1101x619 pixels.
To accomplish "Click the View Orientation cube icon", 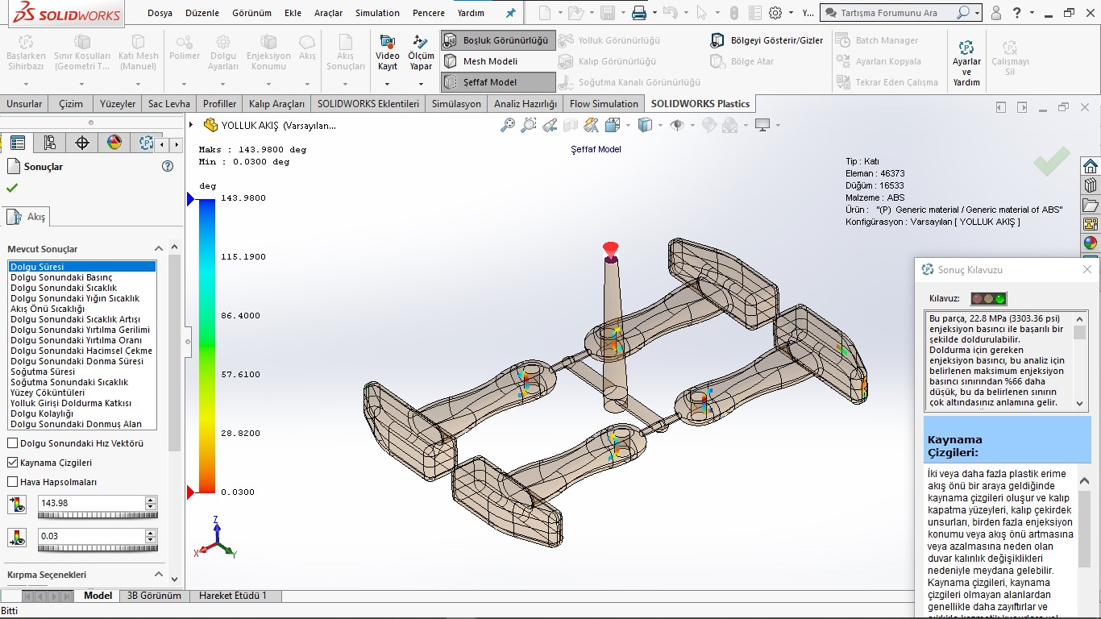I will click(x=613, y=125).
